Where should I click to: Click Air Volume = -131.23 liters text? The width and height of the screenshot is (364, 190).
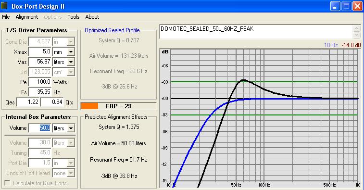[x=119, y=56]
